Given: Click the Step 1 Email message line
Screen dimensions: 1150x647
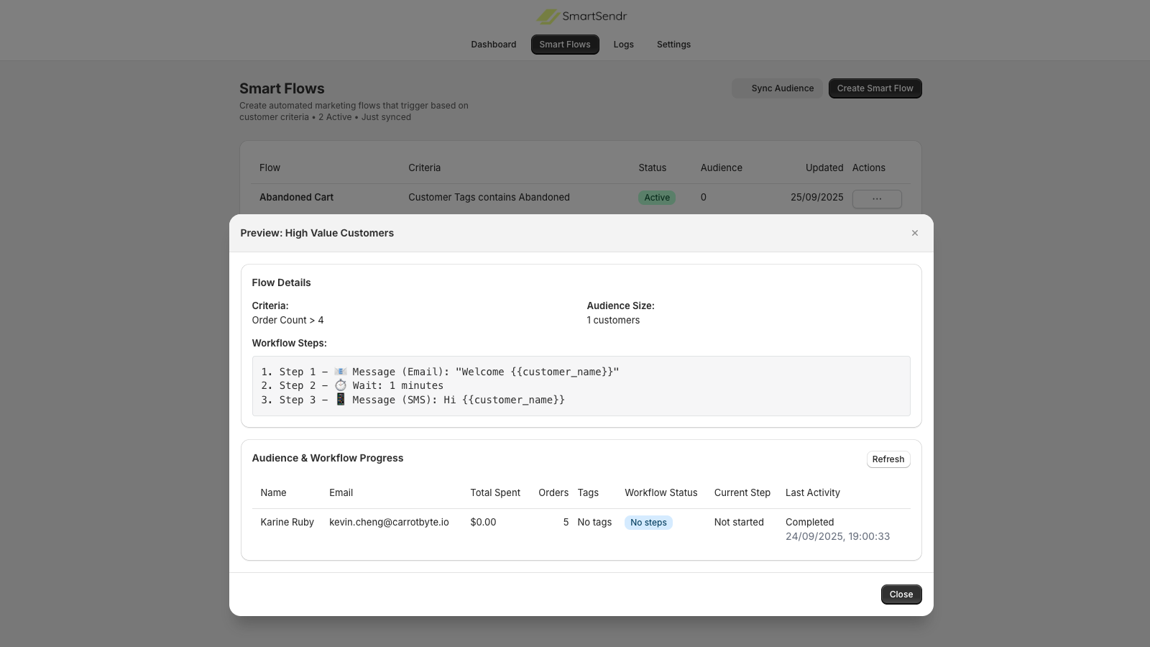Looking at the screenshot, I should pyautogui.click(x=440, y=372).
